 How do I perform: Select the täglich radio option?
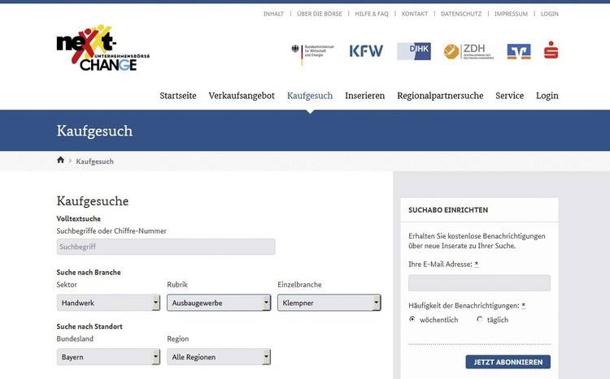pos(480,320)
